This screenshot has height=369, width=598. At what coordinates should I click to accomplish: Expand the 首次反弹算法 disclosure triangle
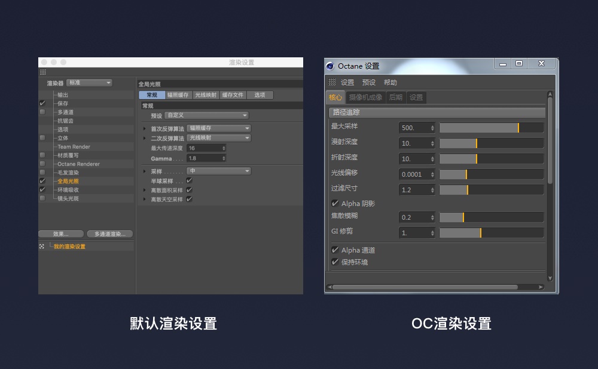coord(144,129)
